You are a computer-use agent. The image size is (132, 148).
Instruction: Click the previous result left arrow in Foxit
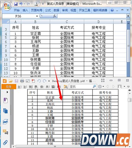(107, 87)
